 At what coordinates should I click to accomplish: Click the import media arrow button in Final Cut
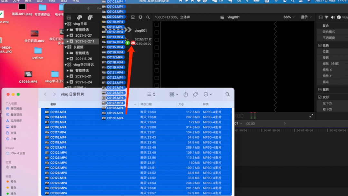click(x=88, y=8)
